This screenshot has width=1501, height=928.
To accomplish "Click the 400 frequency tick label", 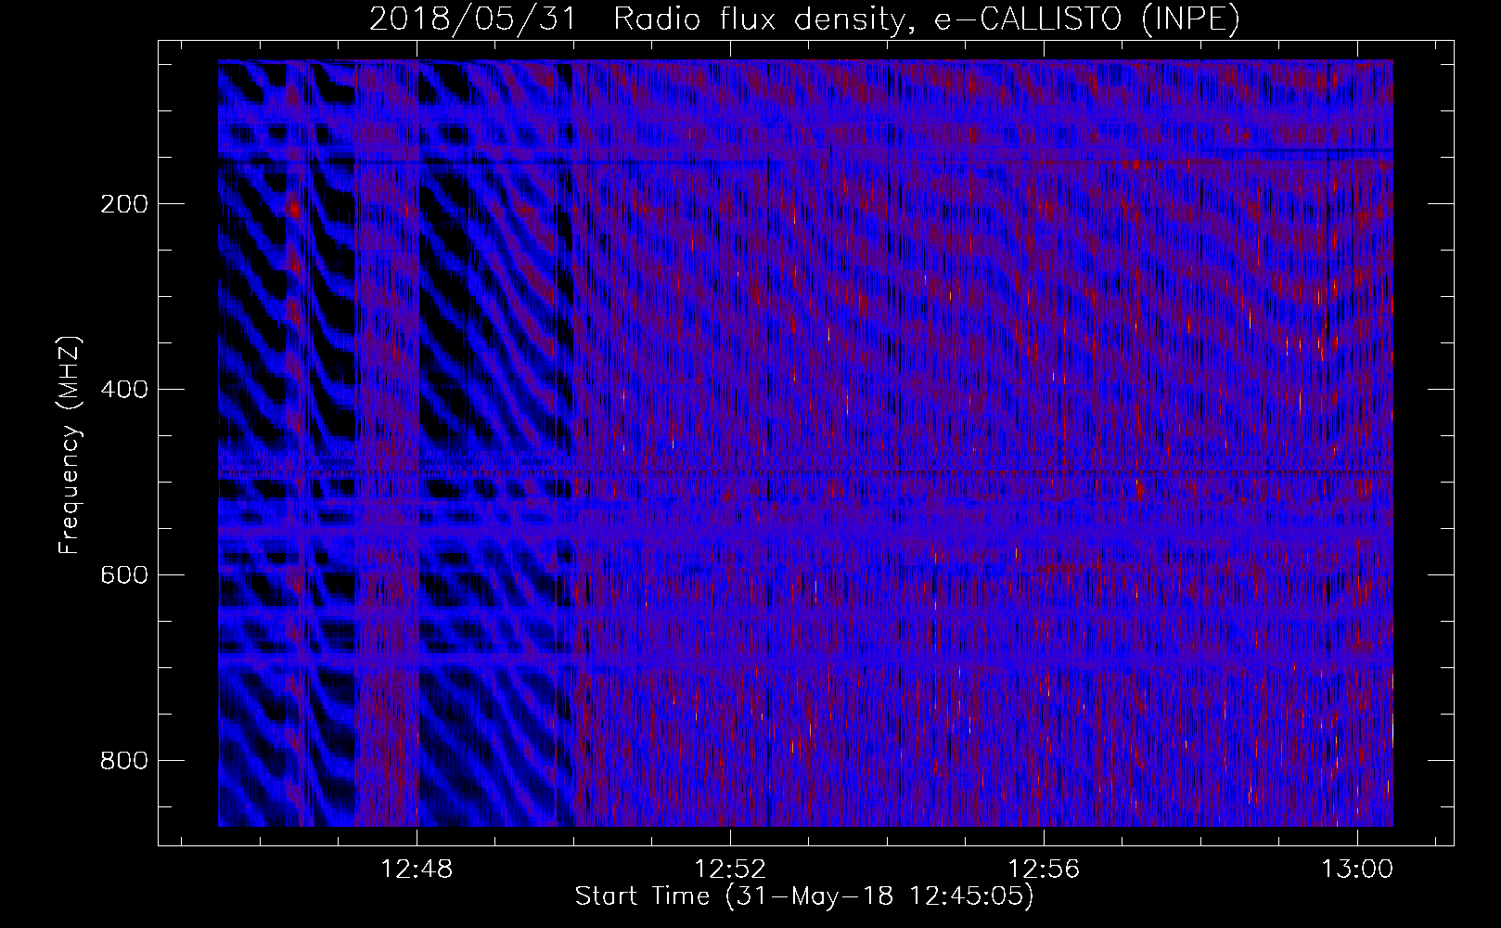I will pyautogui.click(x=123, y=390).
